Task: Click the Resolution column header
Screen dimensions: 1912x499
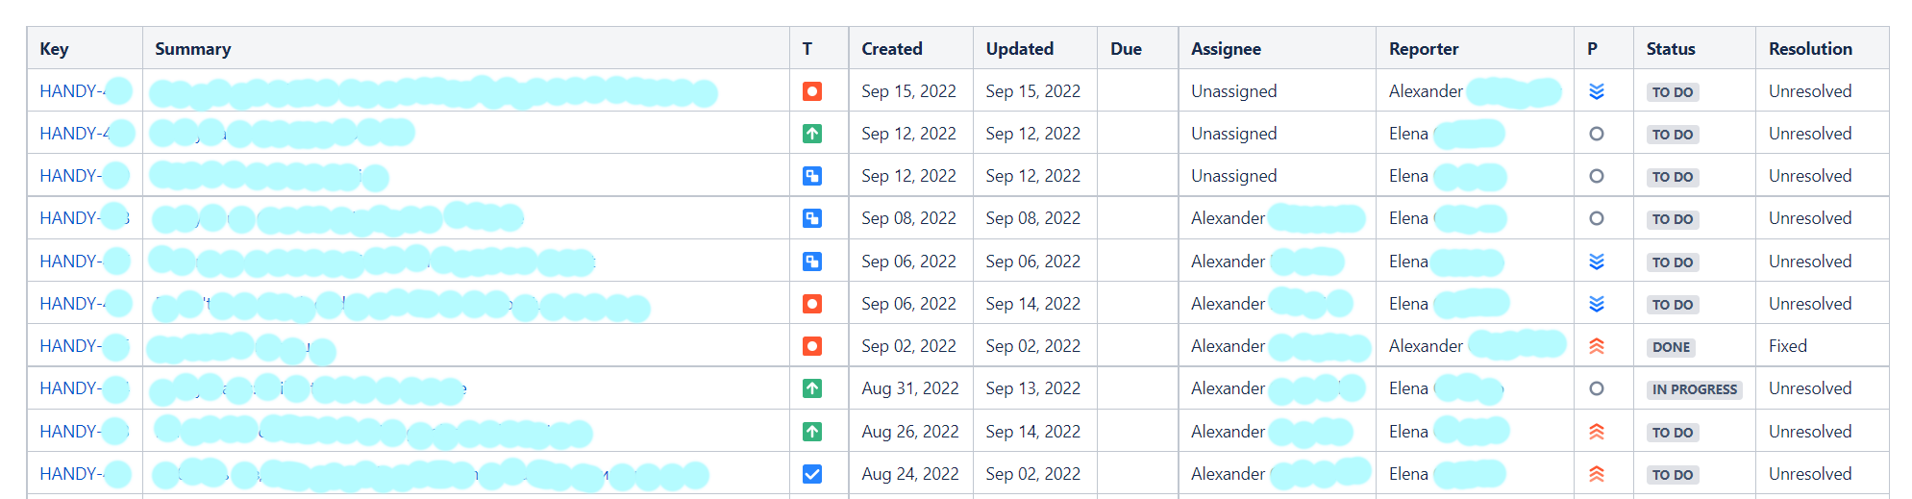Action: click(1810, 49)
